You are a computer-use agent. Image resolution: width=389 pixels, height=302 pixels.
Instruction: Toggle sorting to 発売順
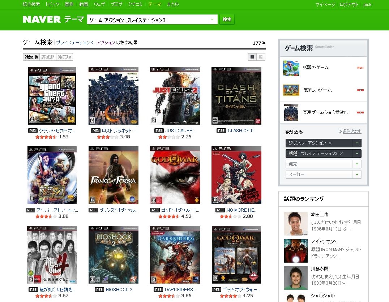pos(64,57)
